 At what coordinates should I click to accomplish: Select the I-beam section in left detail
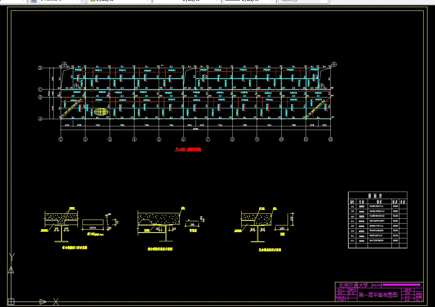(x=62, y=233)
